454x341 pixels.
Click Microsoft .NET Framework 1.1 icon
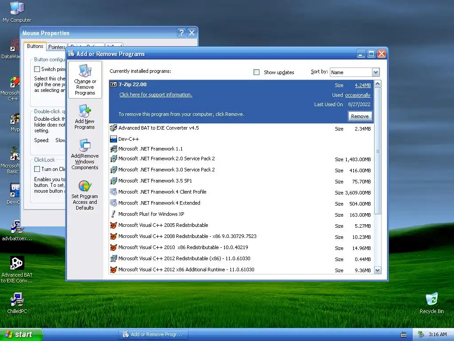(x=113, y=149)
